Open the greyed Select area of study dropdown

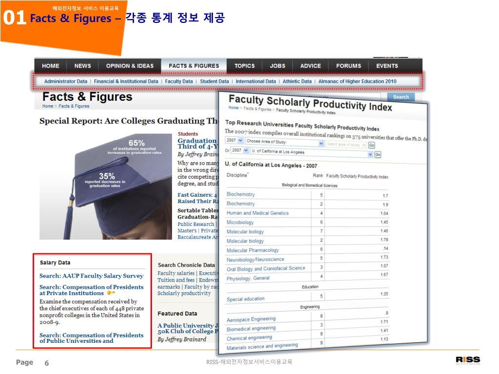point(346,144)
